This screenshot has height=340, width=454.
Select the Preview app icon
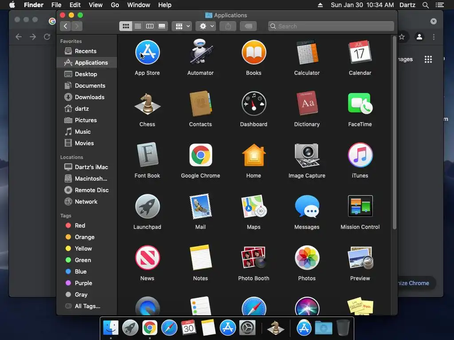click(x=360, y=258)
